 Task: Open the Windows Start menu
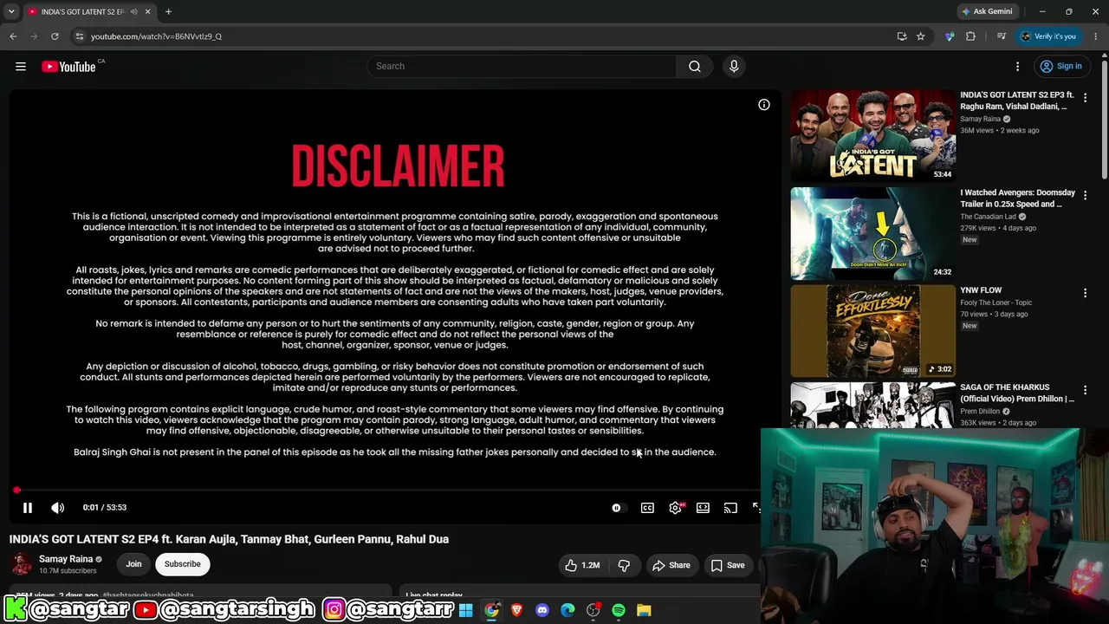point(465,610)
